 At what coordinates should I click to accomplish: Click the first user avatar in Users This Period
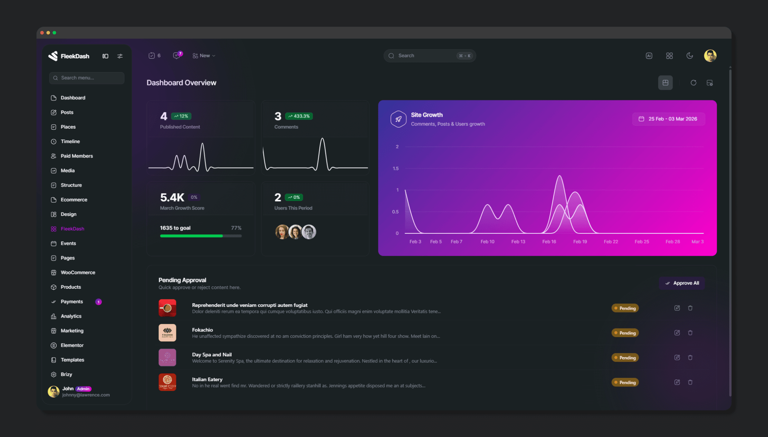point(282,232)
